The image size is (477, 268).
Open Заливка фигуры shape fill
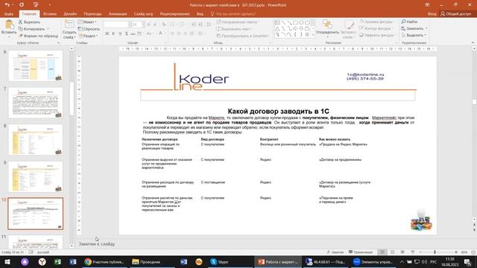click(376, 22)
